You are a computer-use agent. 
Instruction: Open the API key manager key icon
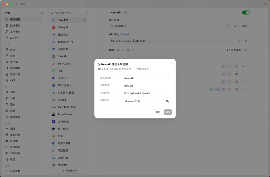pos(235,26)
